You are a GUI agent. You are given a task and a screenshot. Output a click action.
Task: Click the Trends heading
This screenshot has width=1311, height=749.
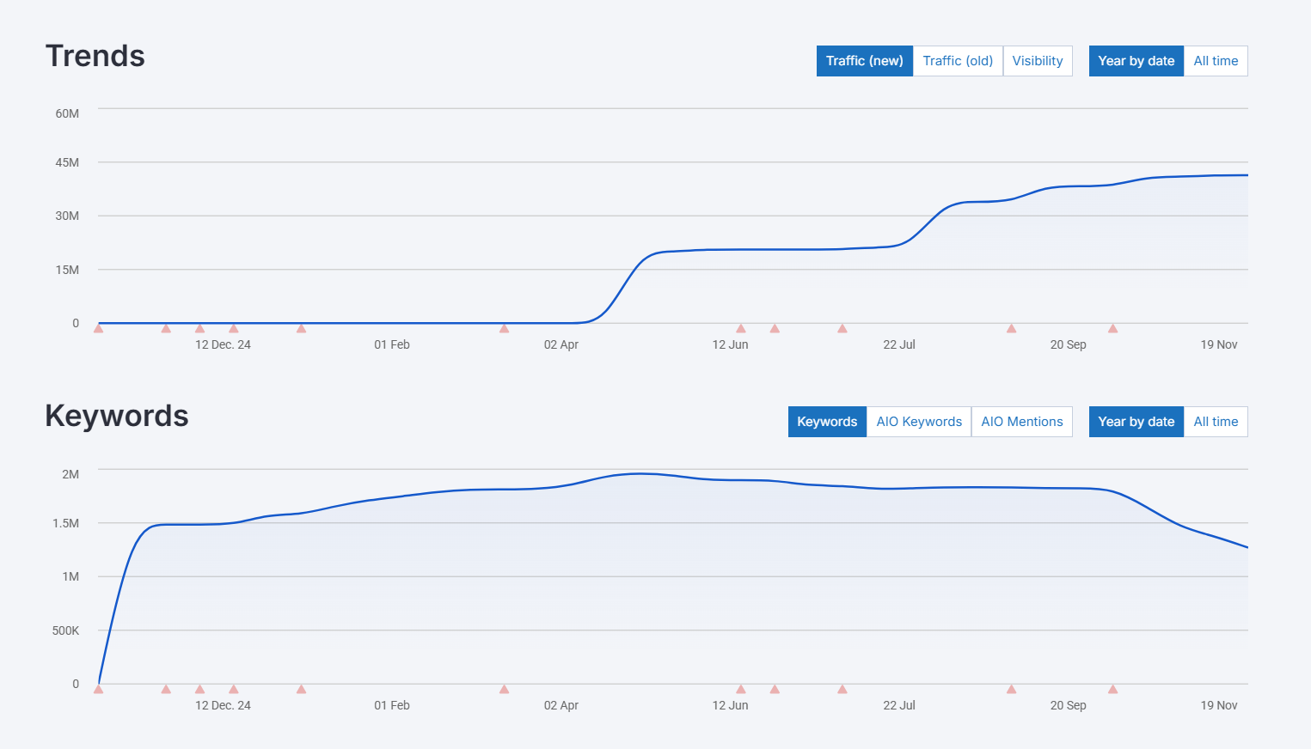(95, 56)
